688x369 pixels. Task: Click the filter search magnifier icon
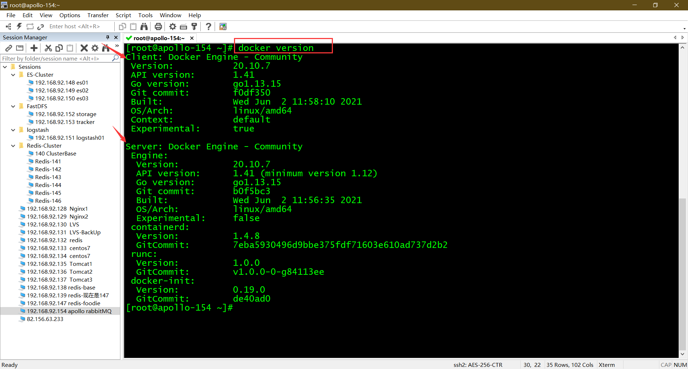point(115,58)
